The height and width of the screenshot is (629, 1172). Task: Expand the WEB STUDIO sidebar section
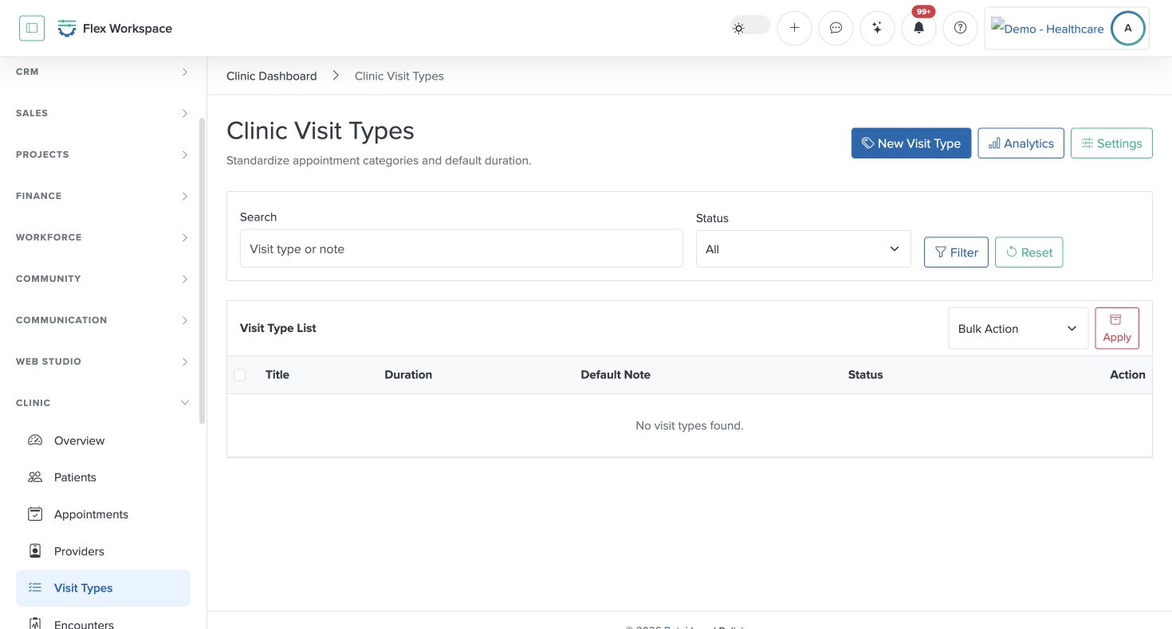(103, 361)
